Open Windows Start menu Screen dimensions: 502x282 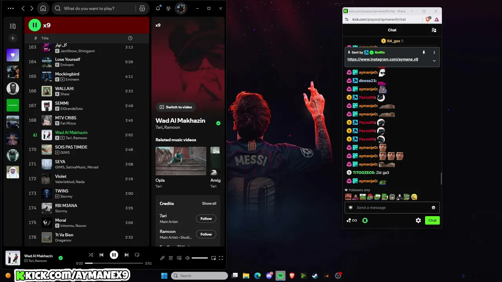pos(164,276)
